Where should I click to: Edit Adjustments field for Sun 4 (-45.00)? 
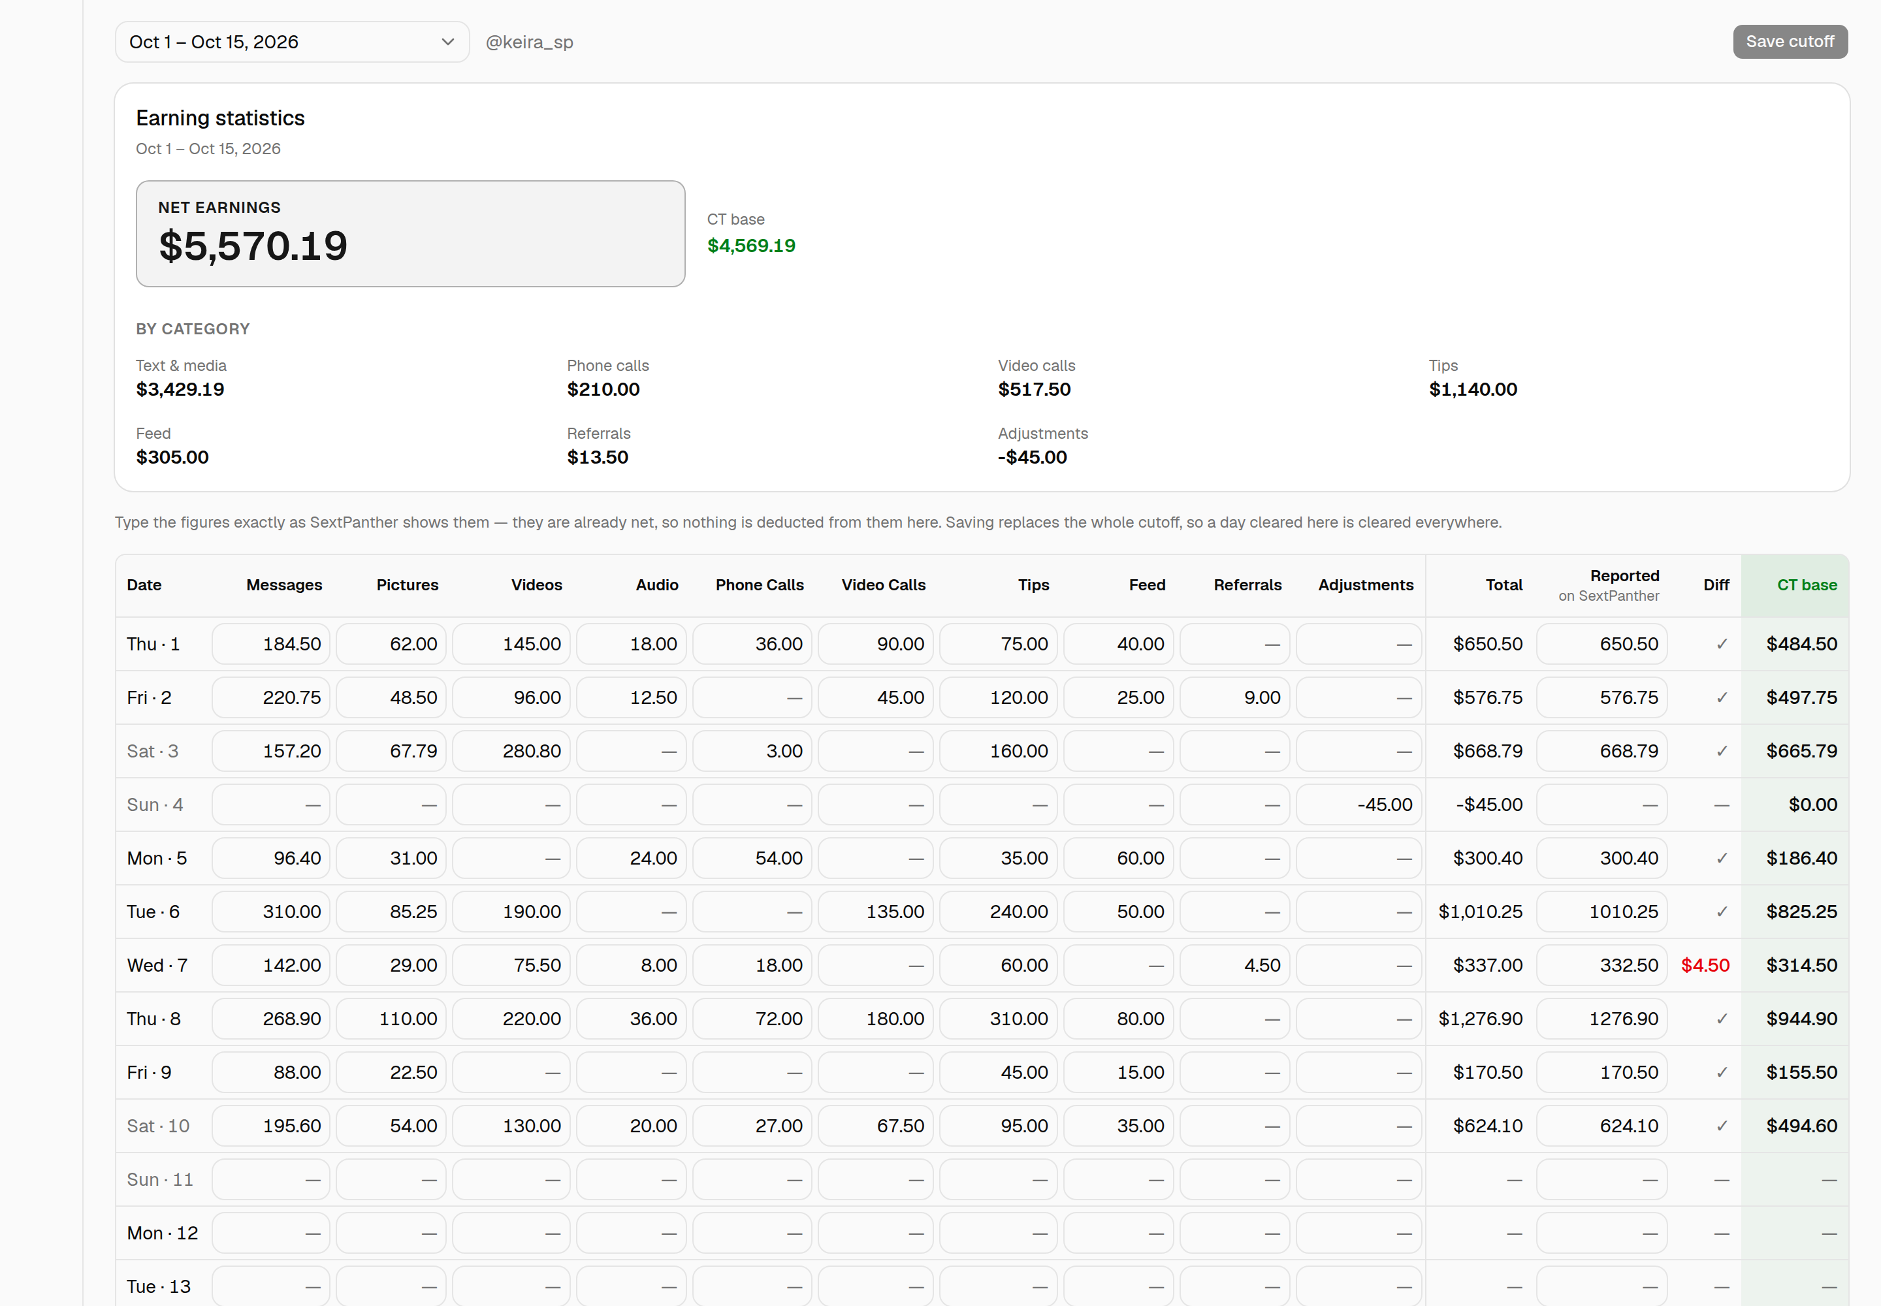[1358, 805]
